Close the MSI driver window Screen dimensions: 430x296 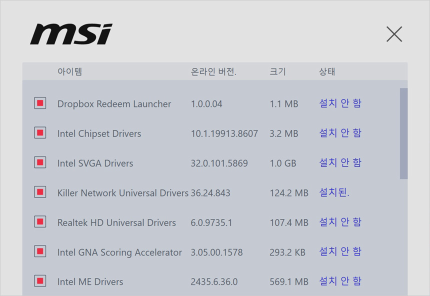[394, 34]
